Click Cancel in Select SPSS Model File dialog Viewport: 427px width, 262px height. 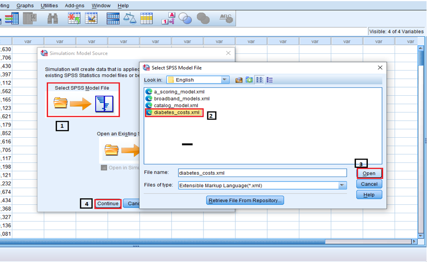pos(369,184)
